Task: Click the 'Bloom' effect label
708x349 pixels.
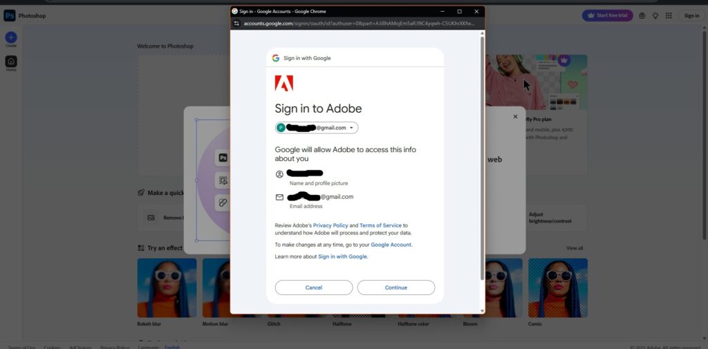Action: pos(470,323)
